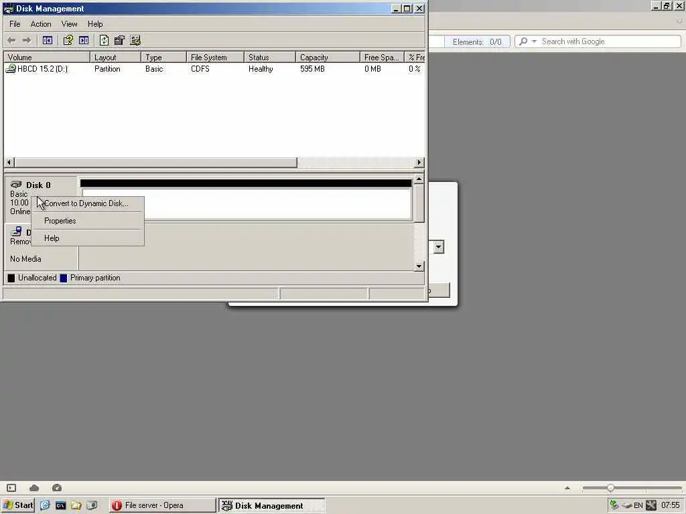Sort by the Free Space column header
686x514 pixels.
point(382,58)
